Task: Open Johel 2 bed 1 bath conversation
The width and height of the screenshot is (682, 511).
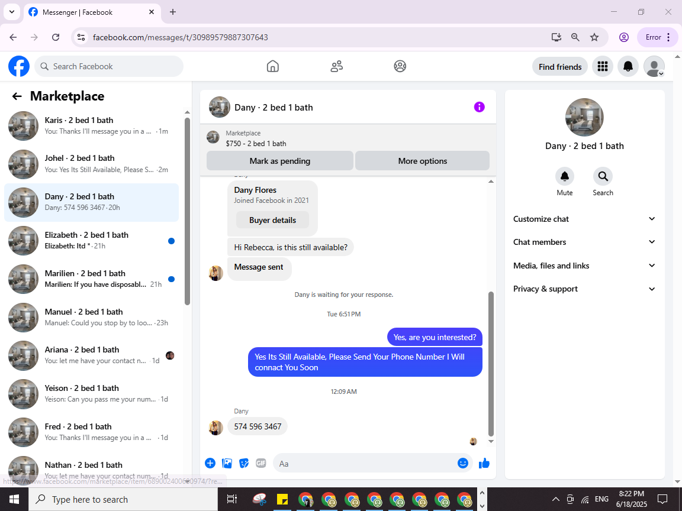Action: 91,164
